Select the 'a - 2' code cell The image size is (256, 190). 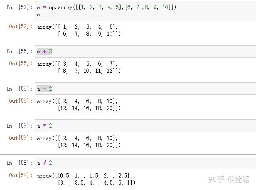click(x=145, y=89)
